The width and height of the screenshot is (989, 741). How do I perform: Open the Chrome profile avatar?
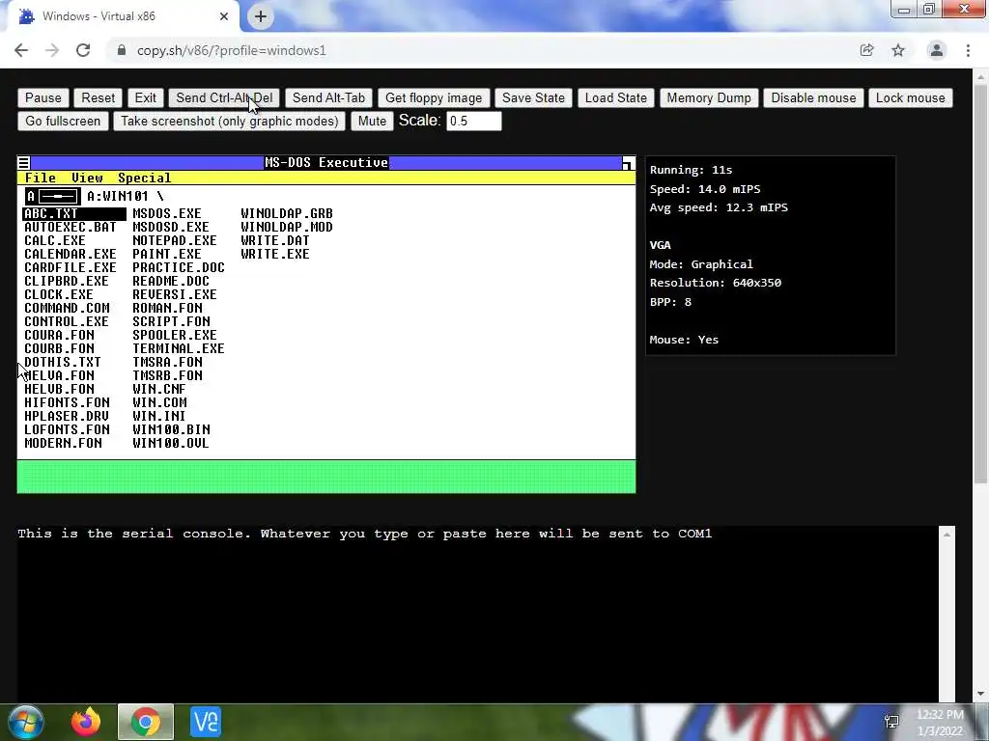click(x=937, y=50)
